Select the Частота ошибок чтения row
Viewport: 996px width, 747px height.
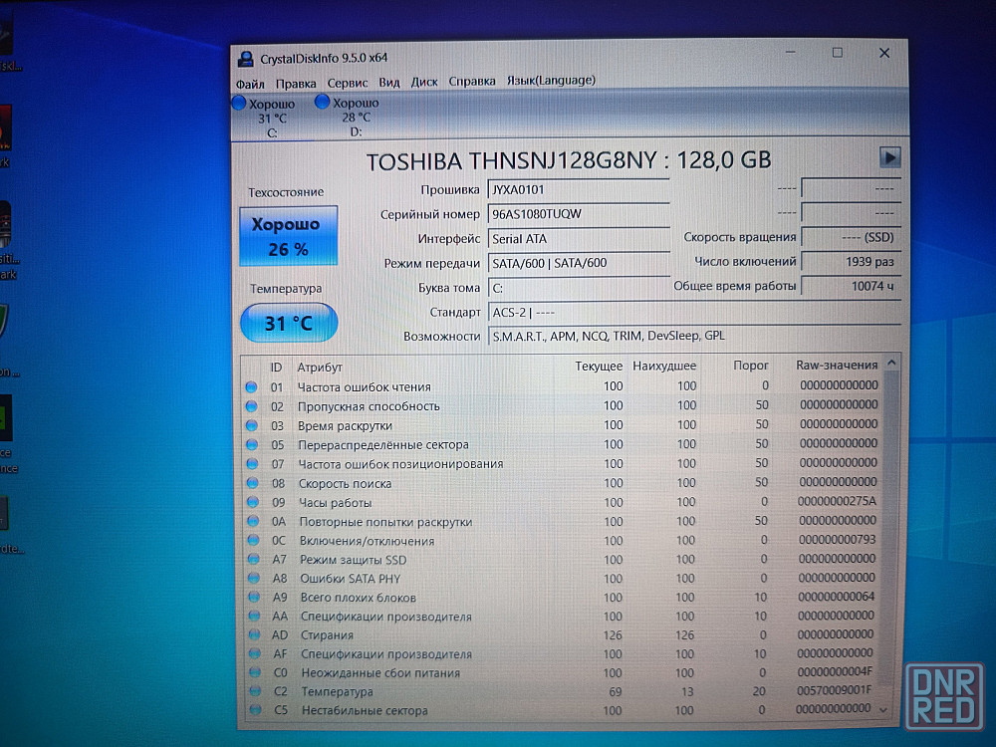coord(562,386)
